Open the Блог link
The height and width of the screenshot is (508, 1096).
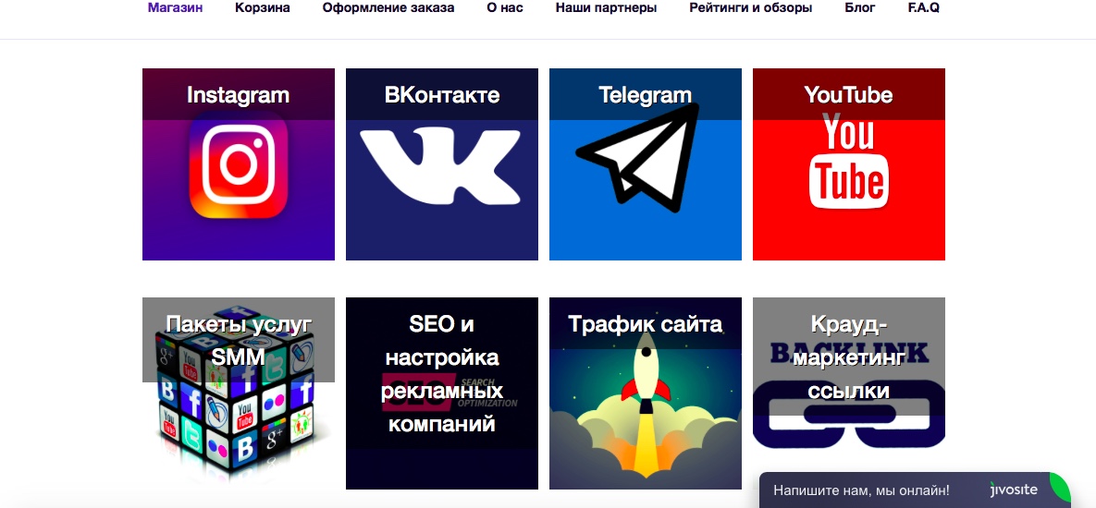tap(860, 8)
